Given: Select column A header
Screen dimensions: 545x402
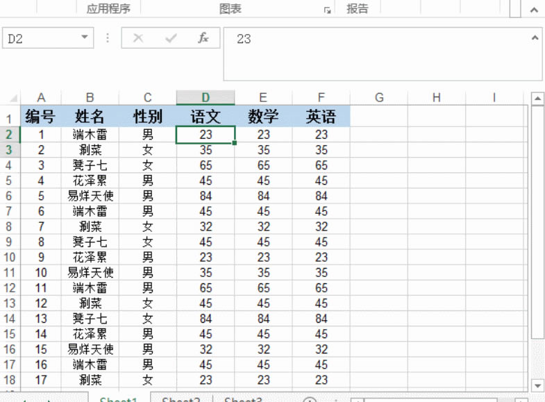Looking at the screenshot, I should point(41,98).
